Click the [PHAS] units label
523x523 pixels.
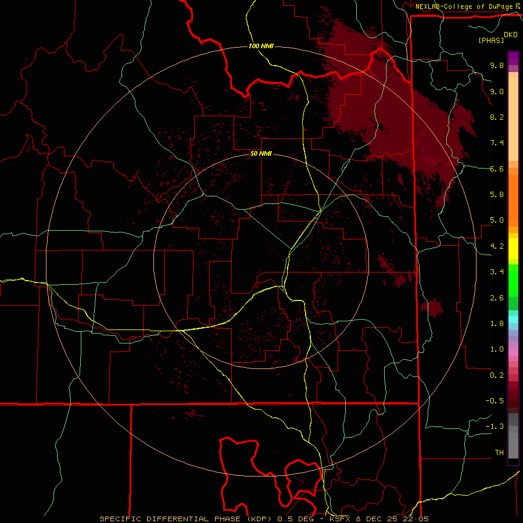(x=491, y=40)
